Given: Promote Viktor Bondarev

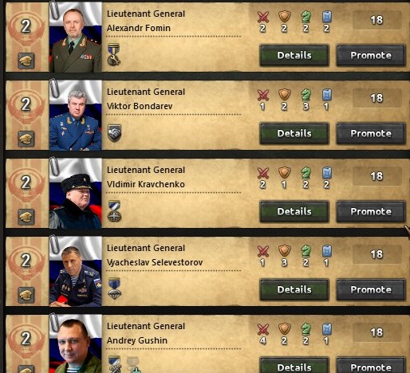Looking at the screenshot, I should [371, 133].
